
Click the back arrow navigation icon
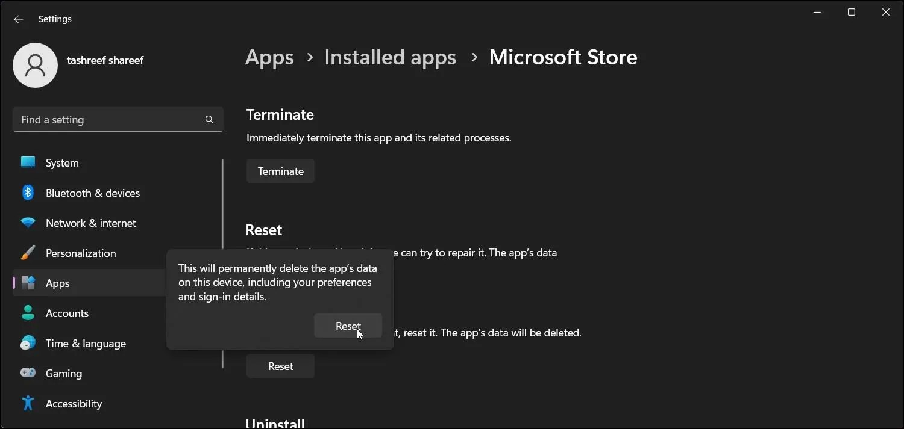[x=18, y=19]
